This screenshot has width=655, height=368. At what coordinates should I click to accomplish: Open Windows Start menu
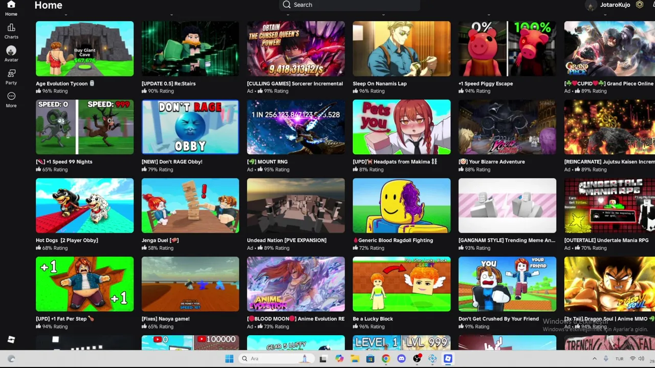[229, 359]
